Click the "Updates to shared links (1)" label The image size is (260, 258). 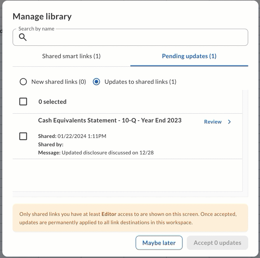tap(140, 82)
